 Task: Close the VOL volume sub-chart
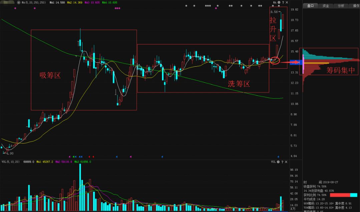click(286, 162)
